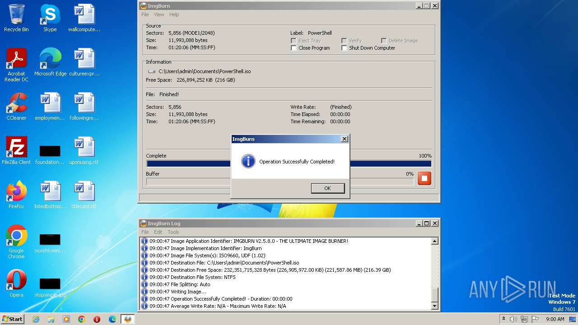Toggle the Close Program checkbox
578x325 pixels.
tap(294, 48)
